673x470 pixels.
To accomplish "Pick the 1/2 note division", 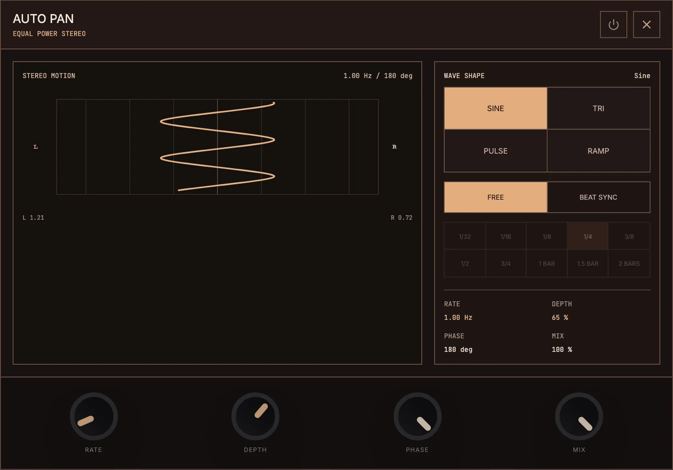I will [465, 263].
